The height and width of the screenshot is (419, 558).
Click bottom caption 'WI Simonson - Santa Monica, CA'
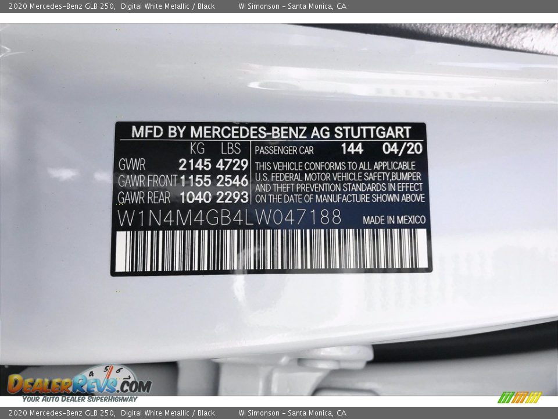pos(292,413)
